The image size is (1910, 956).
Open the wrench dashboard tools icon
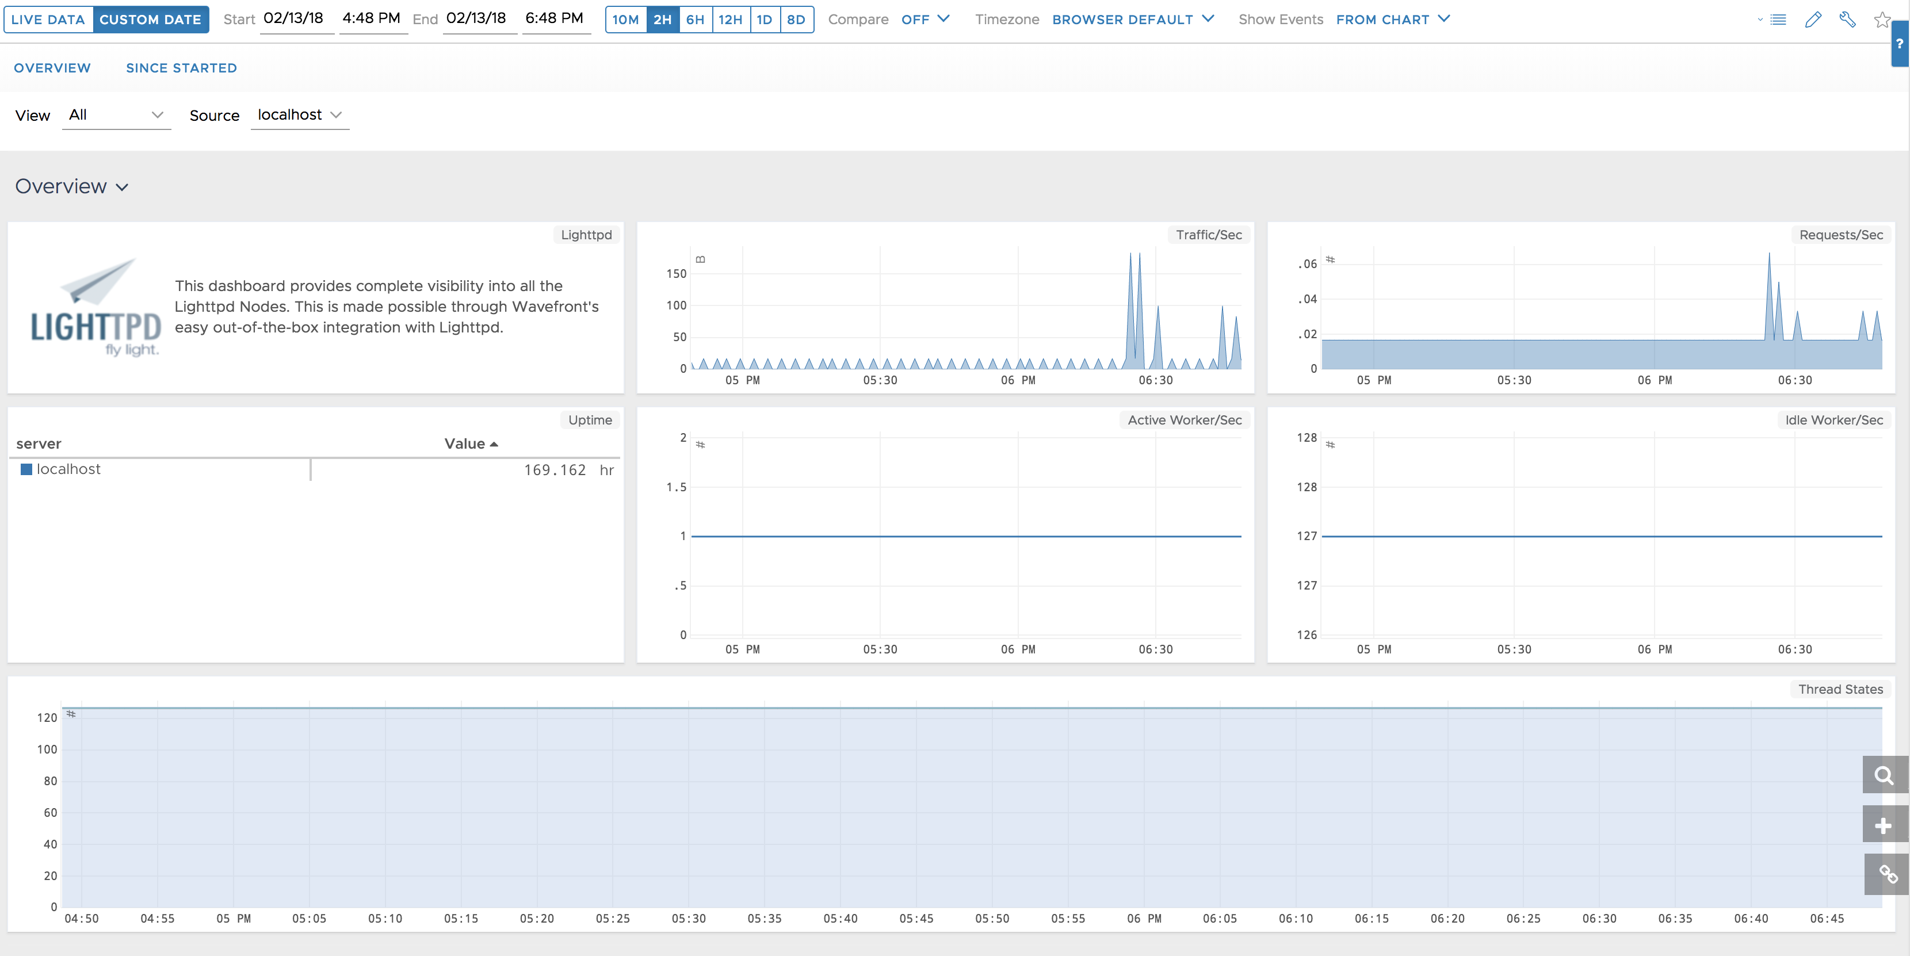1848,20
